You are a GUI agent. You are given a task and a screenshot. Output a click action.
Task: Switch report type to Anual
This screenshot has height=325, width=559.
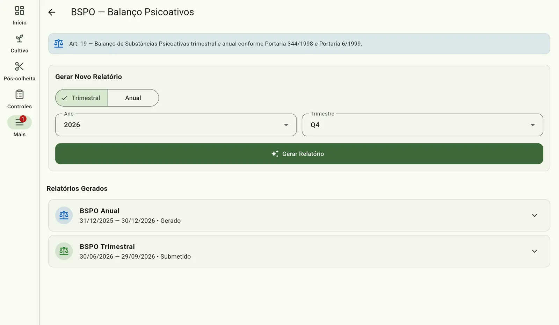tap(133, 98)
